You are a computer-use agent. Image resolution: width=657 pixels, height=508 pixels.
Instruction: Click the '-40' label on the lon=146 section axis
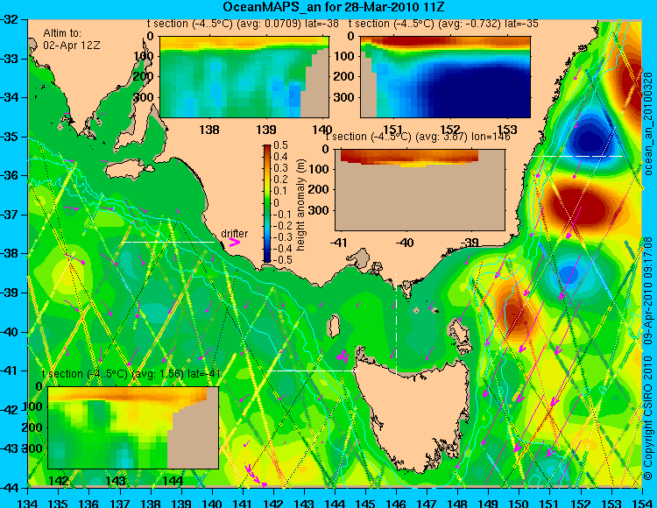pos(405,243)
